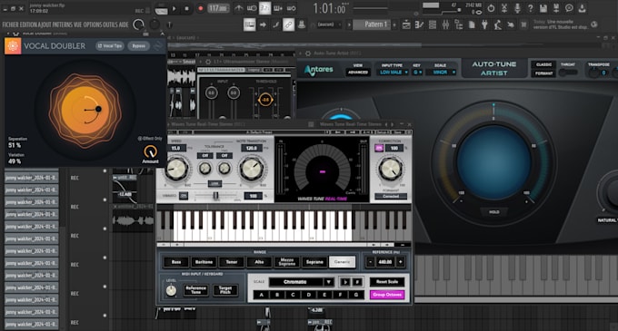618x331 pixels.
Task: Open the Chromatic scale dropdown arrow
Action: (x=328, y=282)
